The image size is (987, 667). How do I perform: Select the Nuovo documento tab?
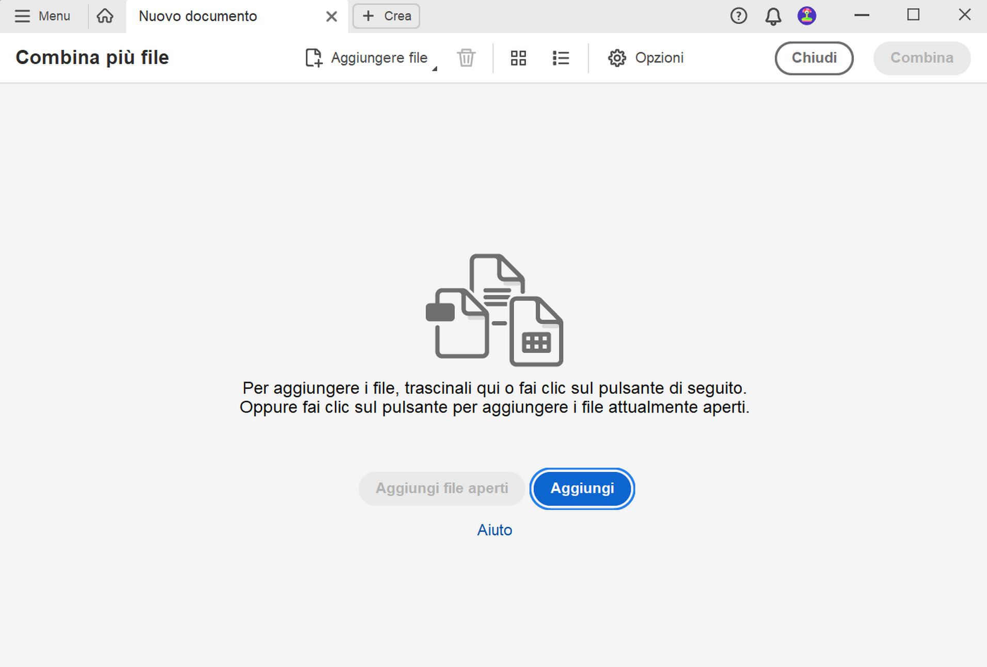(x=198, y=16)
